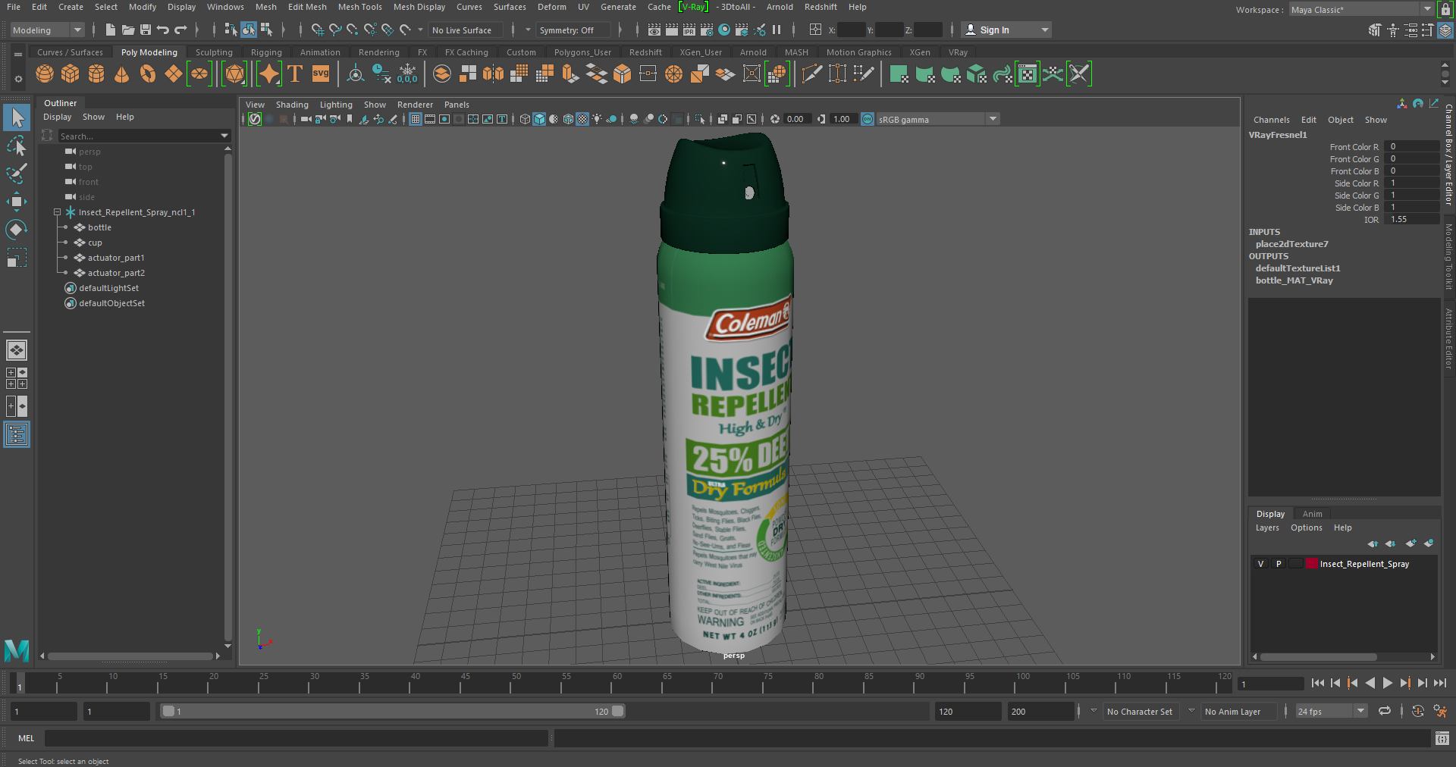Click the SVG import shelf icon

click(x=321, y=74)
